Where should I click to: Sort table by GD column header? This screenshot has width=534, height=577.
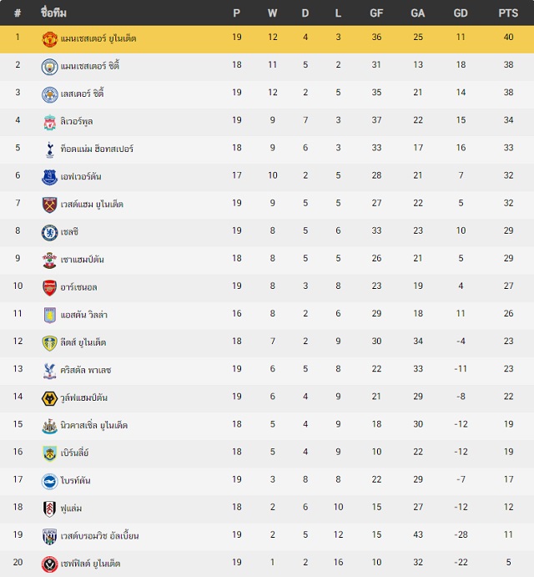[x=461, y=13]
